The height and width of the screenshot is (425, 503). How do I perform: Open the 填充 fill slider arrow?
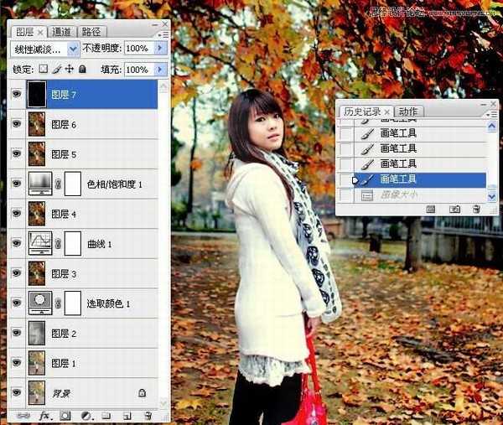[x=160, y=70]
